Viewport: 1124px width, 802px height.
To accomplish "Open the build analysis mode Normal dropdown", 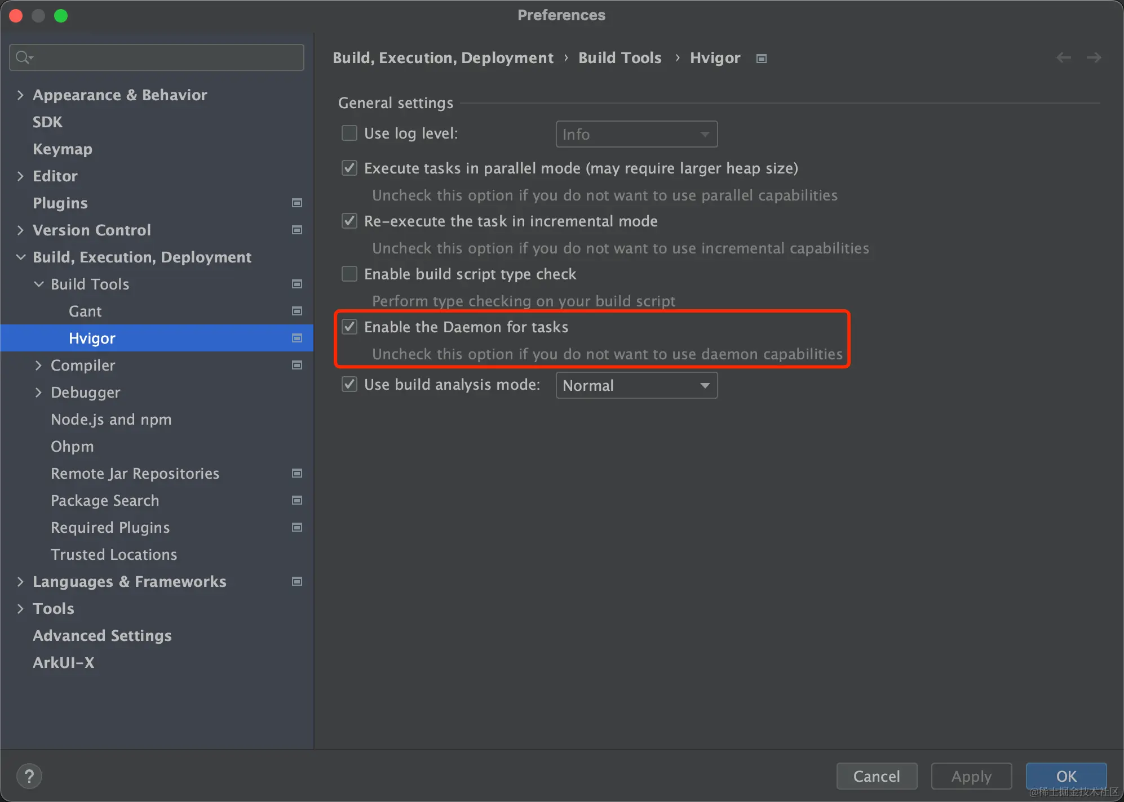I will pos(636,385).
